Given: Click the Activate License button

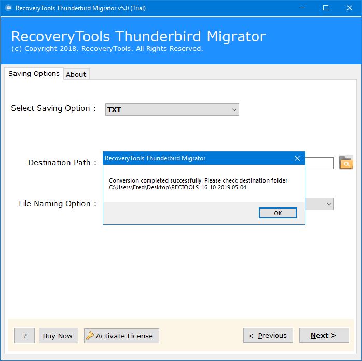Looking at the screenshot, I should click(121, 336).
